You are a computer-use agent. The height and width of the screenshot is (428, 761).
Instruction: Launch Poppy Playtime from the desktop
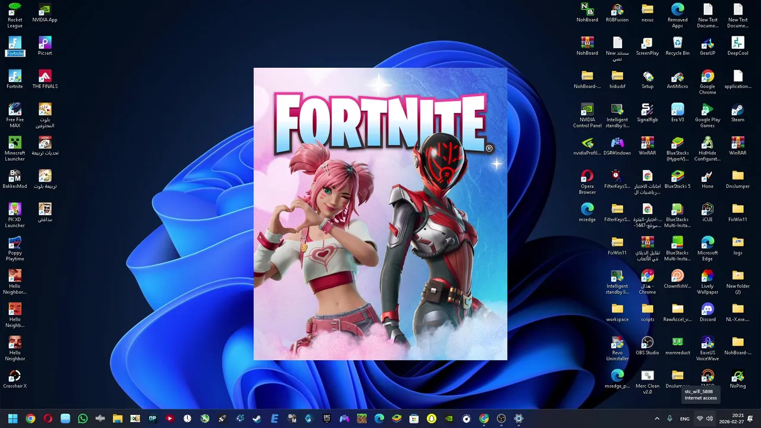click(x=15, y=248)
